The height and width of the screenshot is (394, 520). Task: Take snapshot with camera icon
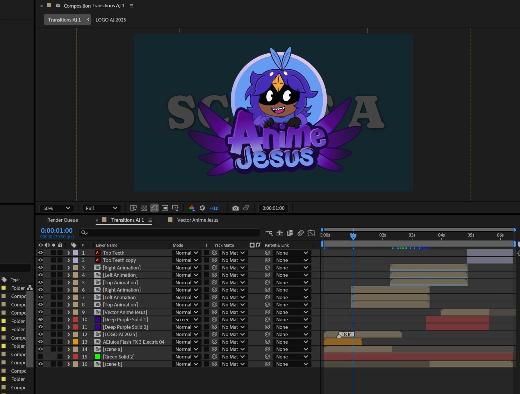[236, 208]
